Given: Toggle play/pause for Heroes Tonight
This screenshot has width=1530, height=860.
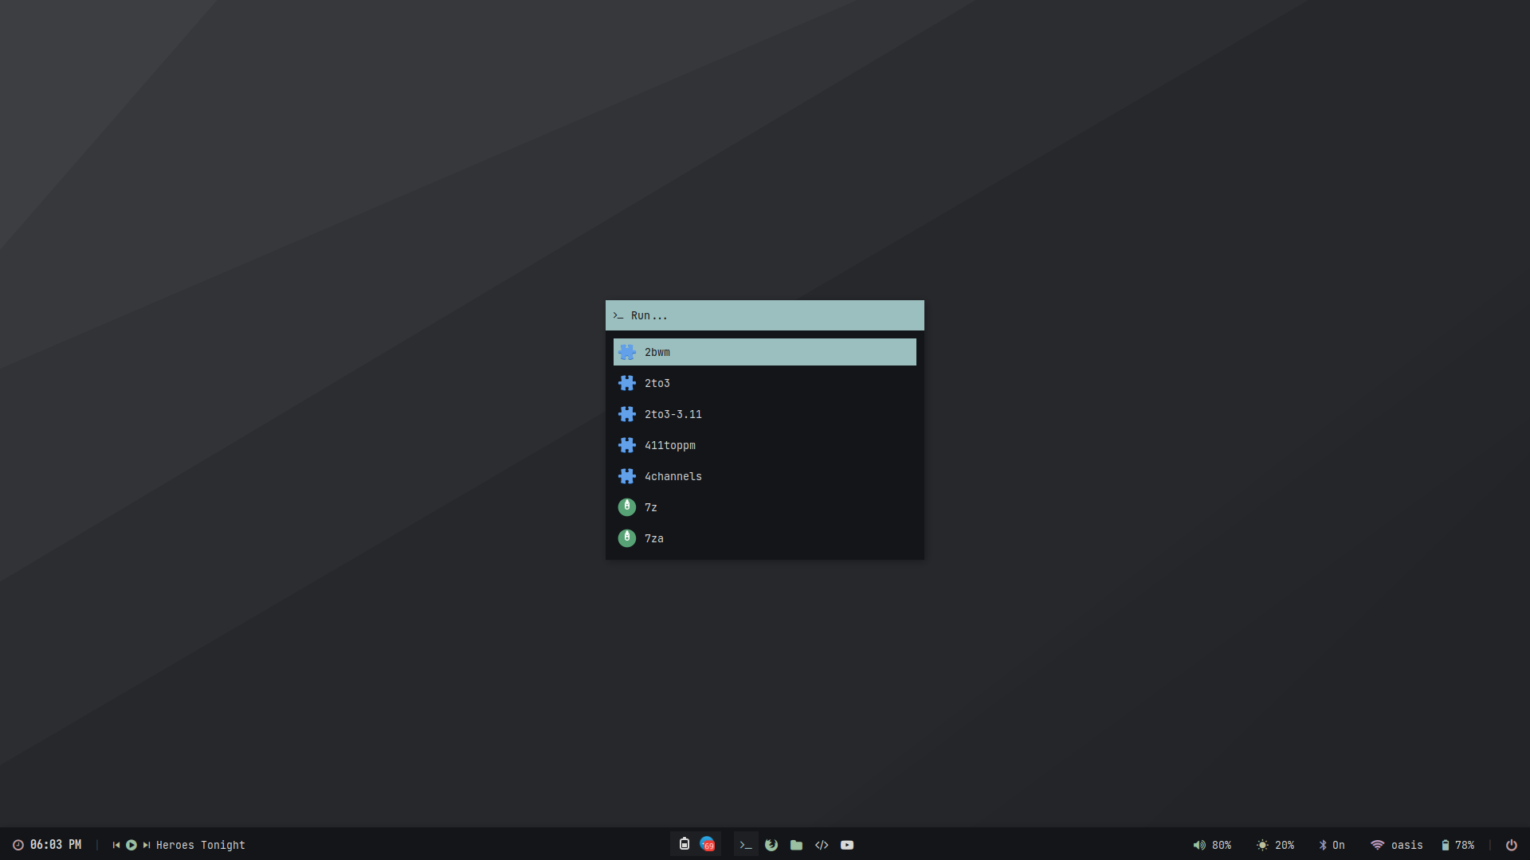Looking at the screenshot, I should click(x=131, y=845).
